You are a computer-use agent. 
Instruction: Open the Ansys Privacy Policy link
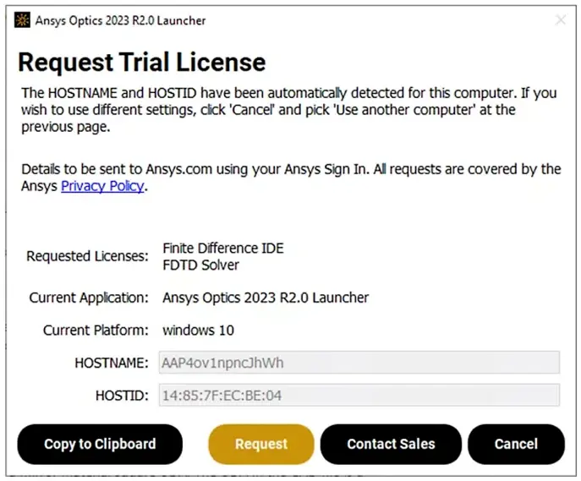[x=102, y=186]
